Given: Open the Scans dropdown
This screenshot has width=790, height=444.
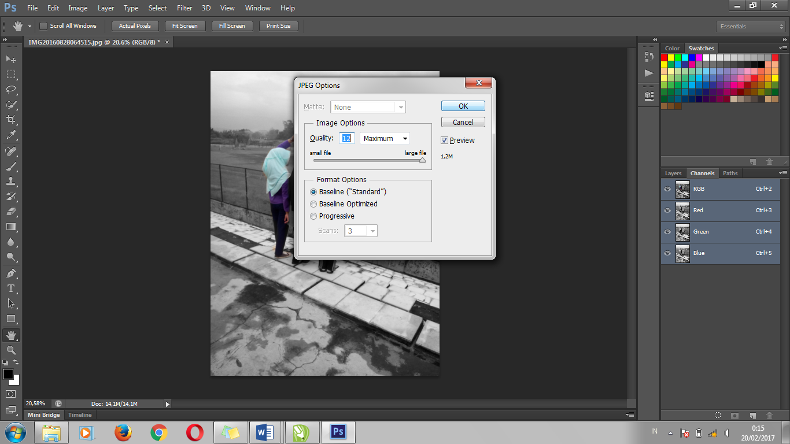Looking at the screenshot, I should (360, 230).
